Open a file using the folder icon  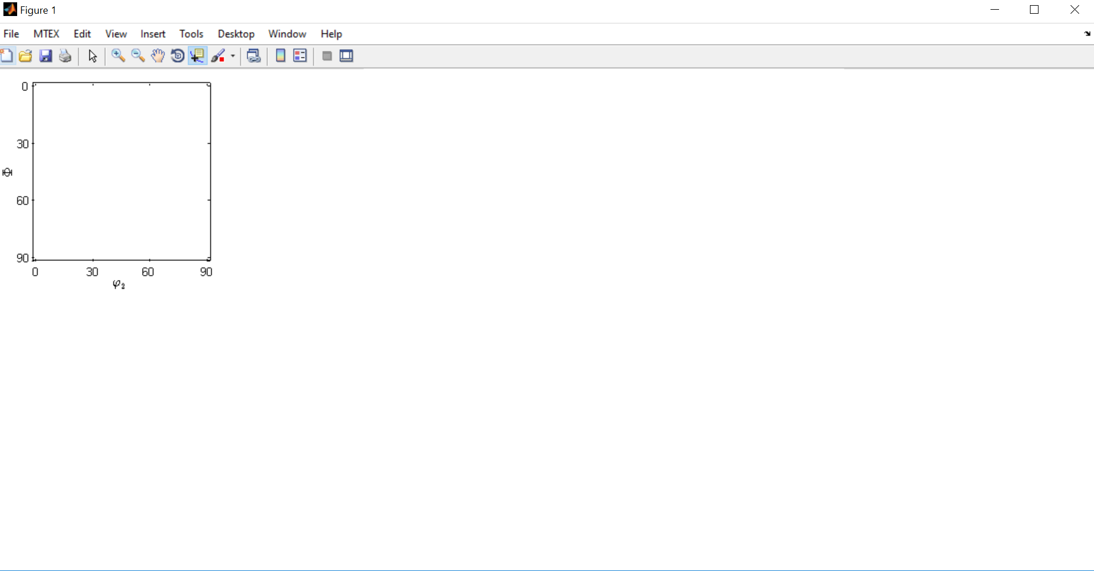pos(25,55)
